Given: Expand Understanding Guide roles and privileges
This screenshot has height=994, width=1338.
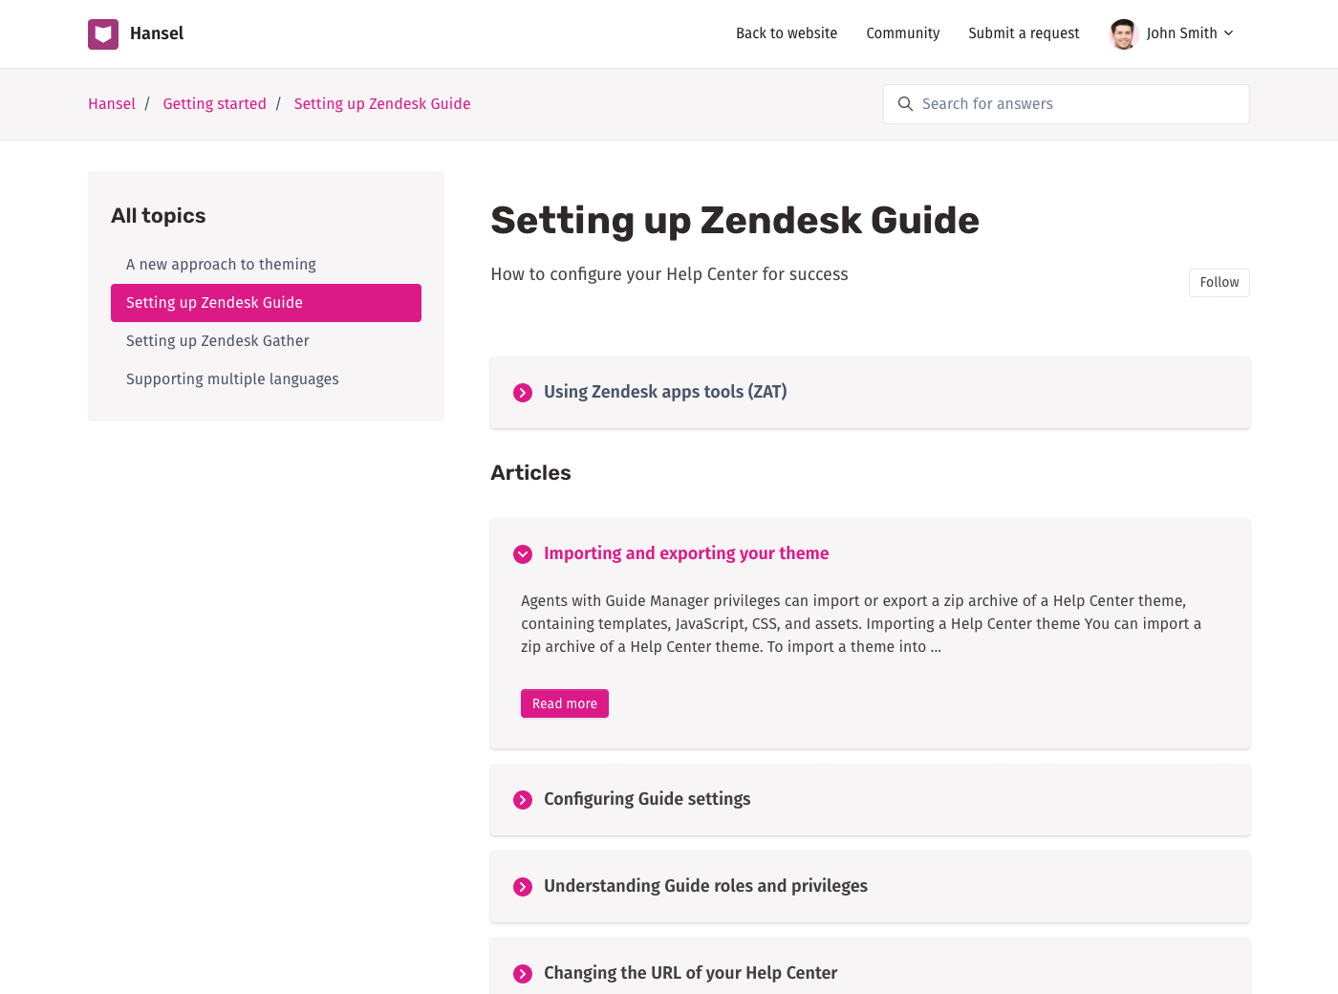Looking at the screenshot, I should (x=523, y=887).
